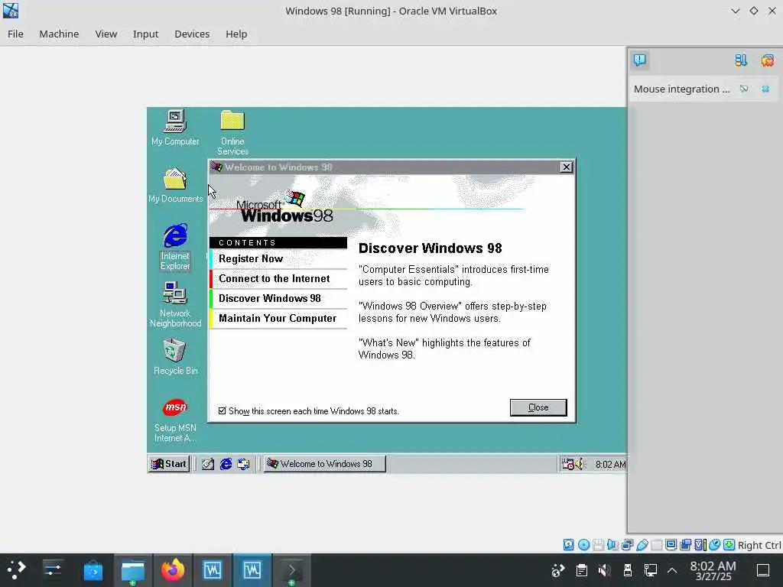The image size is (783, 587).
Task: Click VirtualBox USB devices status icon
Action: tap(642, 544)
